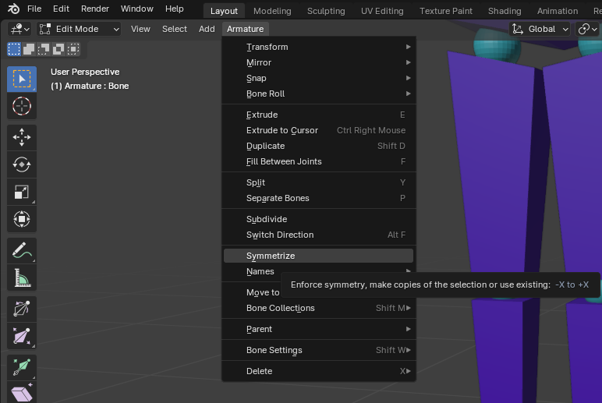Viewport: 602px width, 403px height.
Task: Click the Blender logo icon
Action: click(x=13, y=9)
